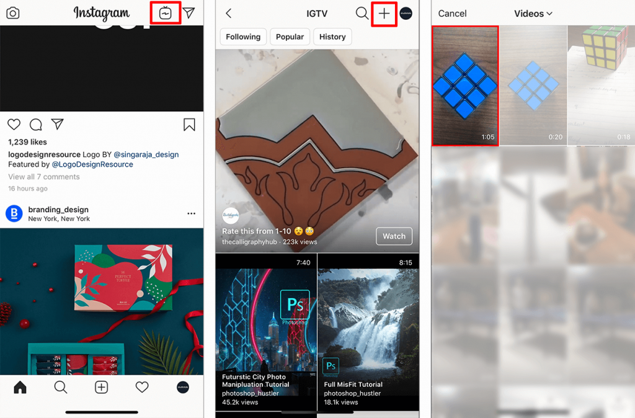Image resolution: width=635 pixels, height=418 pixels.
Task: Click the IGTV header title
Action: pyautogui.click(x=317, y=14)
